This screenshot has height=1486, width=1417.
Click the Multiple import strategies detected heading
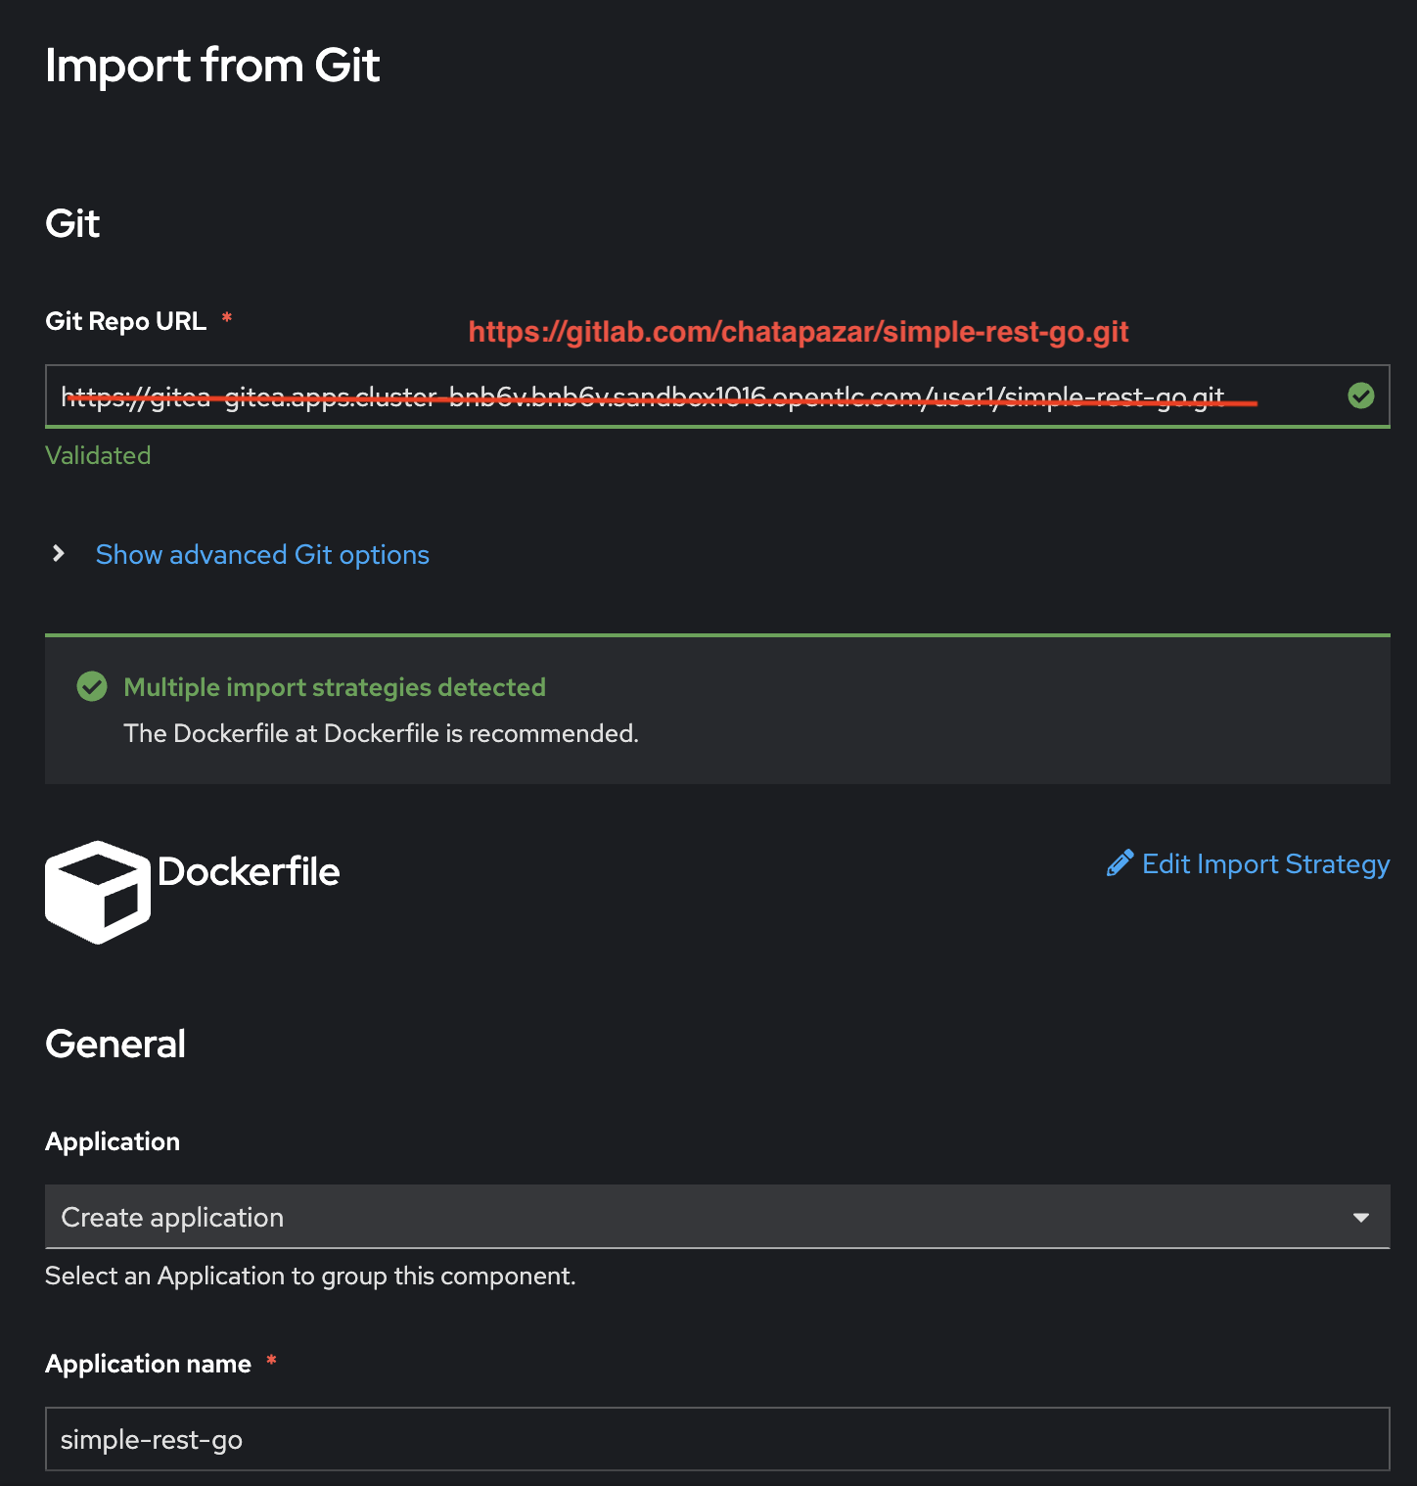tap(335, 687)
